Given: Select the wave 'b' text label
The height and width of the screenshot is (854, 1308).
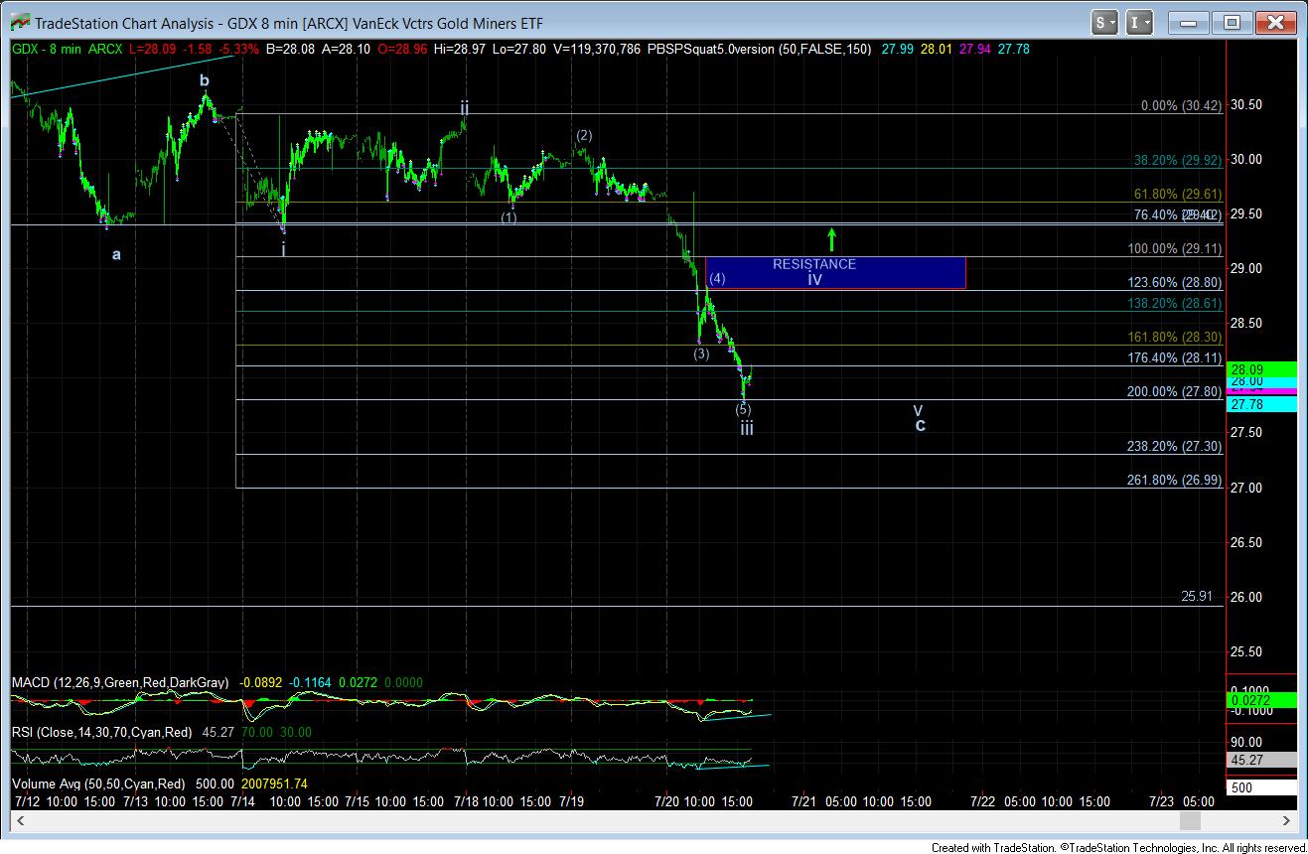Looking at the screenshot, I should 204,80.
